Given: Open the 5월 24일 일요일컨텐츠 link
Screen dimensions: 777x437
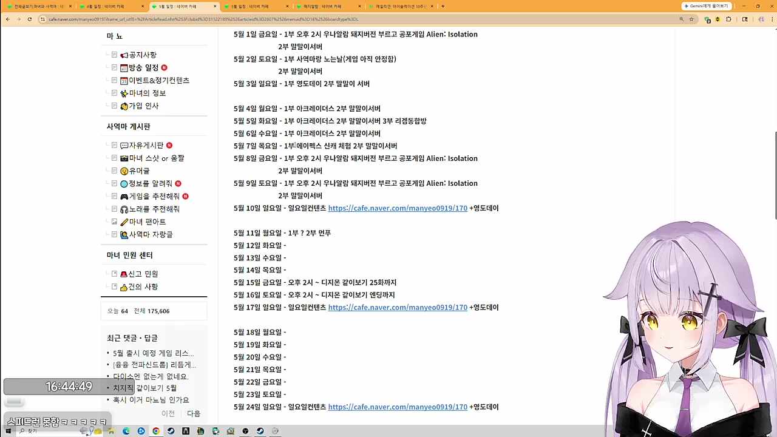Looking at the screenshot, I should pyautogui.click(x=398, y=407).
